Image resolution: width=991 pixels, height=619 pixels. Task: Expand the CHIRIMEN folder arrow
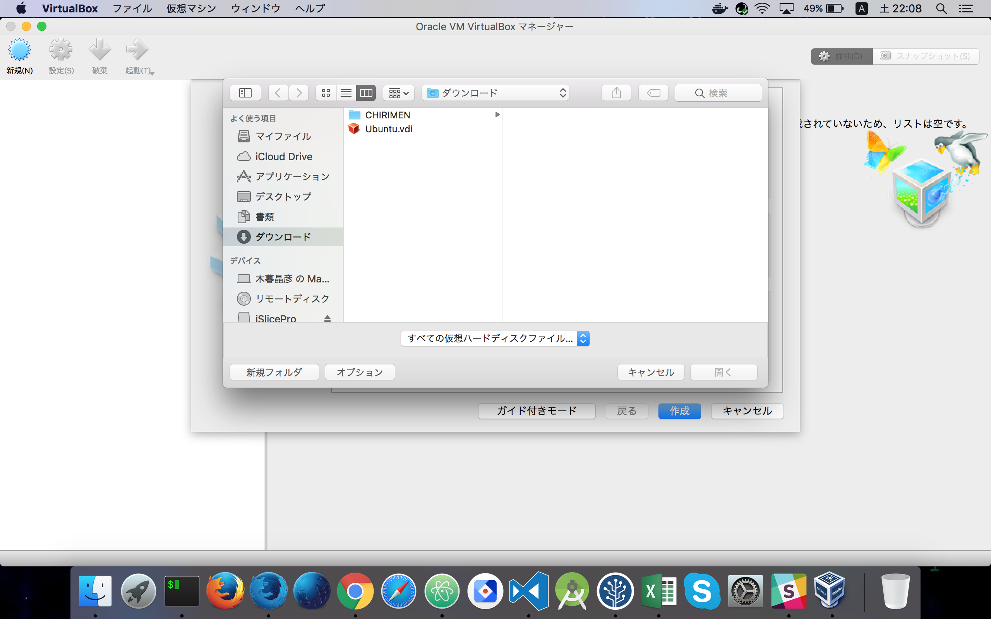(497, 115)
